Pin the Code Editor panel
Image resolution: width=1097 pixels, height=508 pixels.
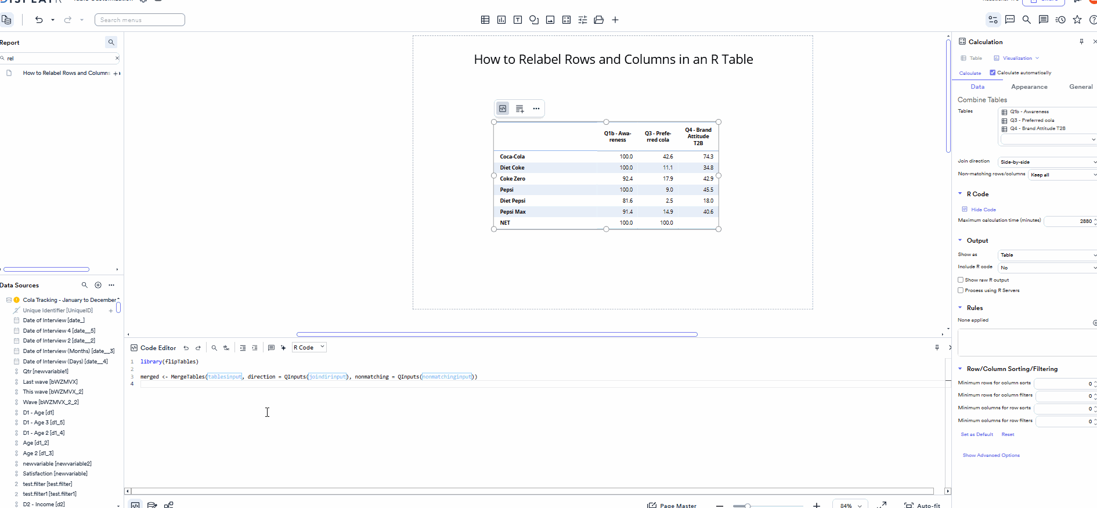[x=937, y=347]
